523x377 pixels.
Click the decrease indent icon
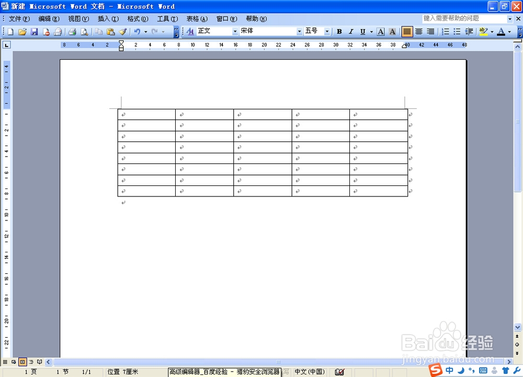click(x=469, y=32)
